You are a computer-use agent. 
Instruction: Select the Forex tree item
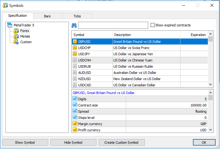pyautogui.click(x=25, y=31)
